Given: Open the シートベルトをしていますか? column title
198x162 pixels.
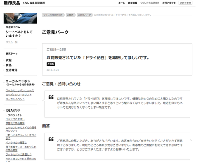Looking at the screenshot, I should 19,34.
